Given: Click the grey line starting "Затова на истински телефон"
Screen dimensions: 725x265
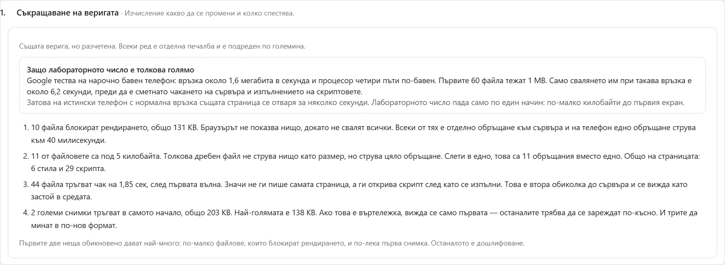Looking at the screenshot, I should [x=356, y=103].
